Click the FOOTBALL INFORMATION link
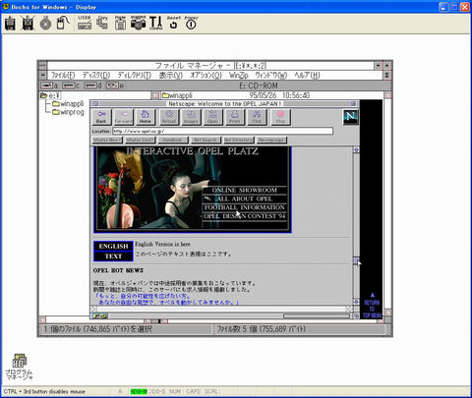 pos(245,207)
